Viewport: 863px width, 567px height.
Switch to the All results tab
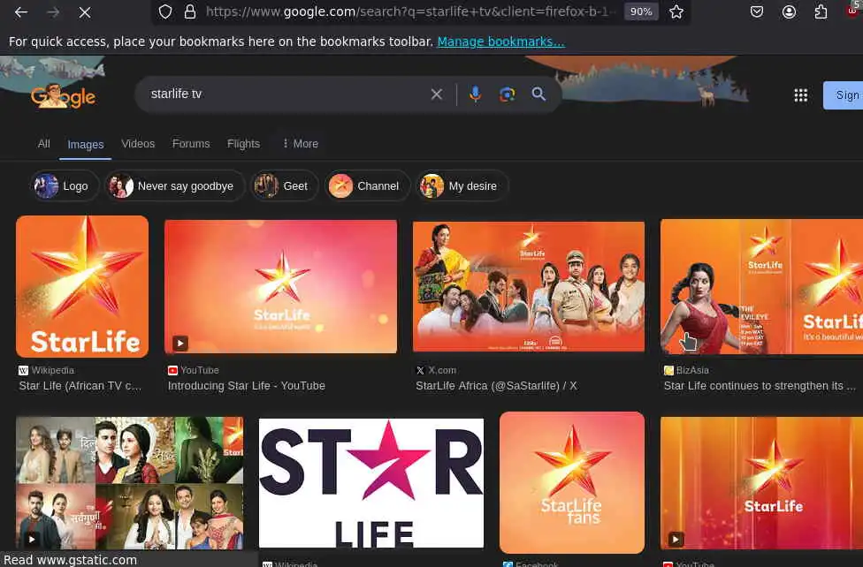44,144
